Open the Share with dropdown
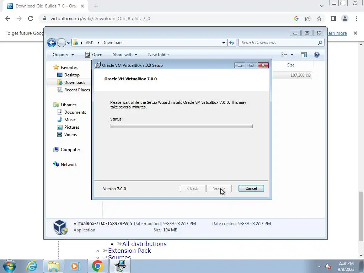The width and height of the screenshot is (364, 273). [x=125, y=55]
